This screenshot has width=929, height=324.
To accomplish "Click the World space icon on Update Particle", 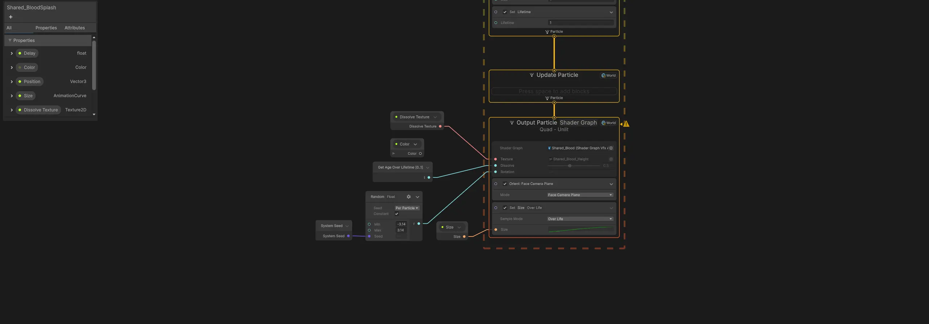I will (608, 76).
